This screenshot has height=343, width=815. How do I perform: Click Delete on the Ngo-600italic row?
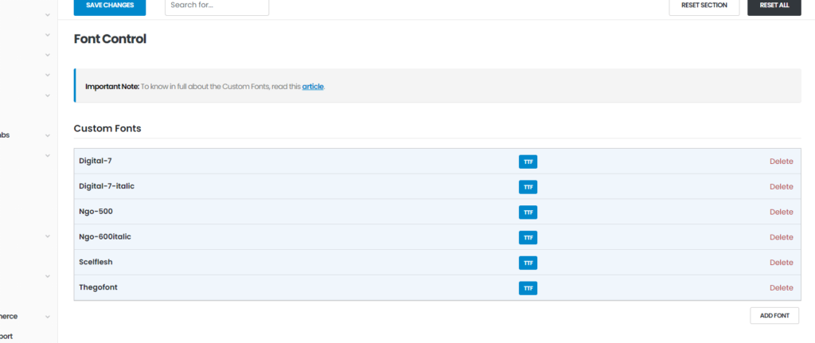coord(781,237)
